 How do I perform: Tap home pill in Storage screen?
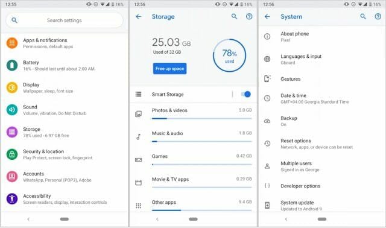click(x=193, y=219)
